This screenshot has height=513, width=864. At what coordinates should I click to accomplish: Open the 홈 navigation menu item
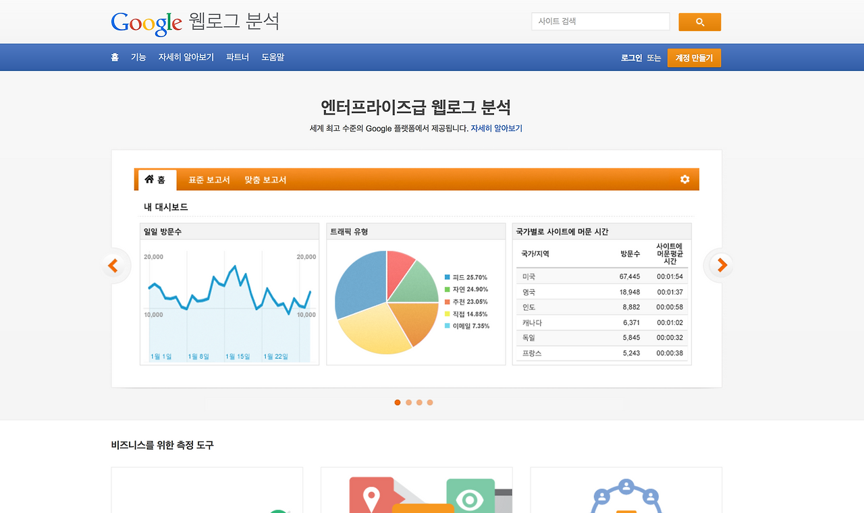point(115,57)
